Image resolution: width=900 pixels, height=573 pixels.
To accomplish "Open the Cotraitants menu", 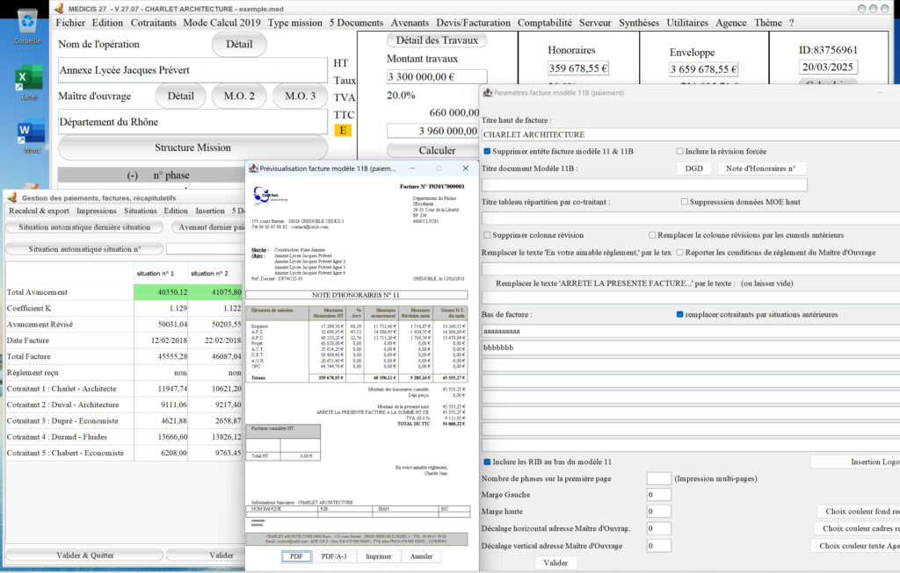I will tap(153, 23).
